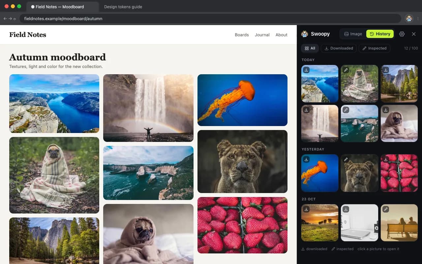This screenshot has width=422, height=264.
Task: Open the Boards nav link
Action: tap(242, 35)
